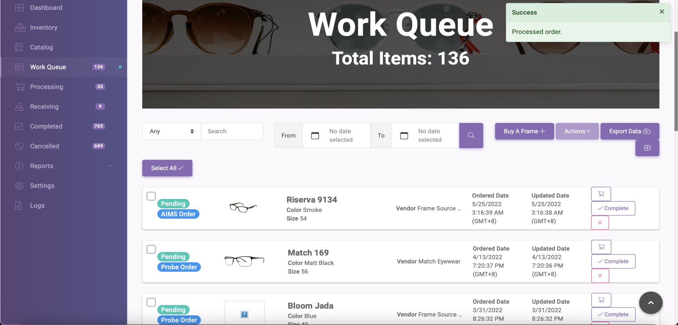
Task: Open the From date calendar icon
Action: (x=315, y=135)
